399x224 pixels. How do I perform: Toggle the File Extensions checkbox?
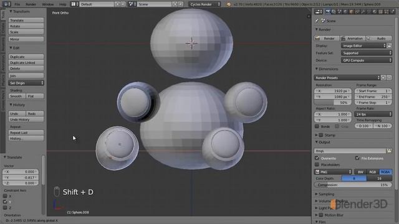click(357, 158)
